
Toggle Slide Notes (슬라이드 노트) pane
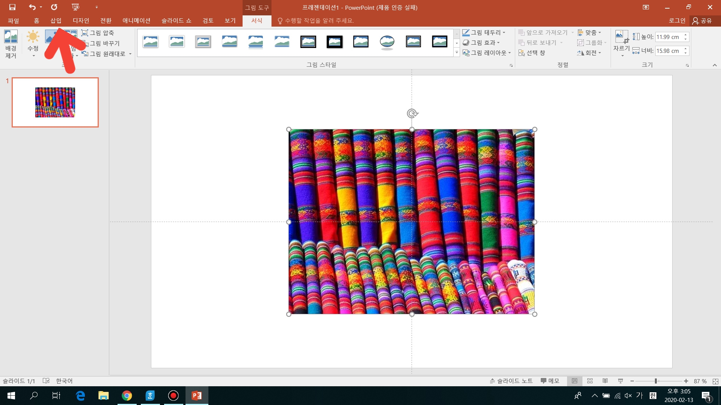511,381
